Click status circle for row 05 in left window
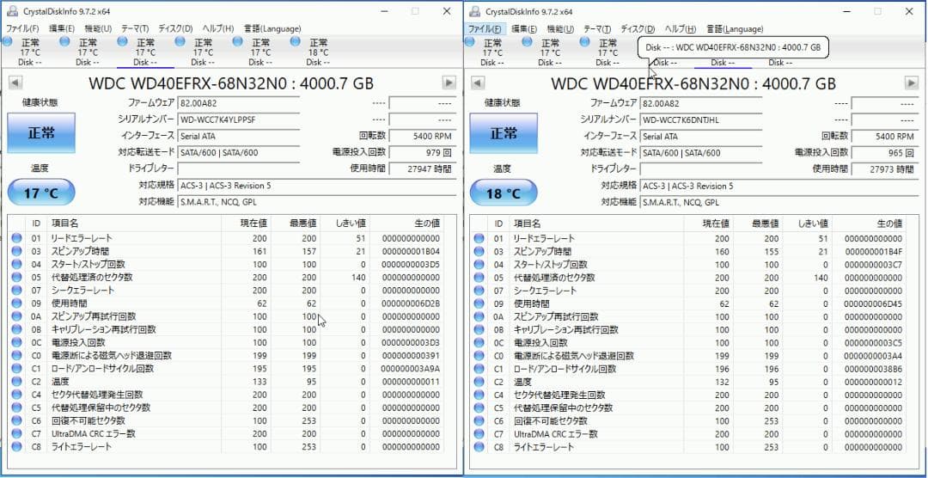The height and width of the screenshot is (478, 928). [x=16, y=277]
